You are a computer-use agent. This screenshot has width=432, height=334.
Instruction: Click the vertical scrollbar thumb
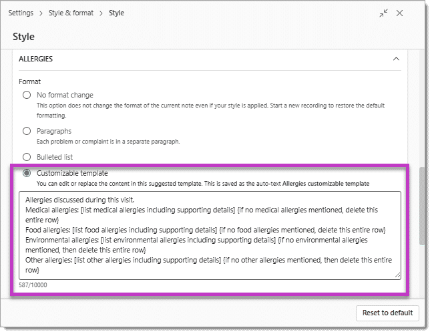click(x=421, y=207)
